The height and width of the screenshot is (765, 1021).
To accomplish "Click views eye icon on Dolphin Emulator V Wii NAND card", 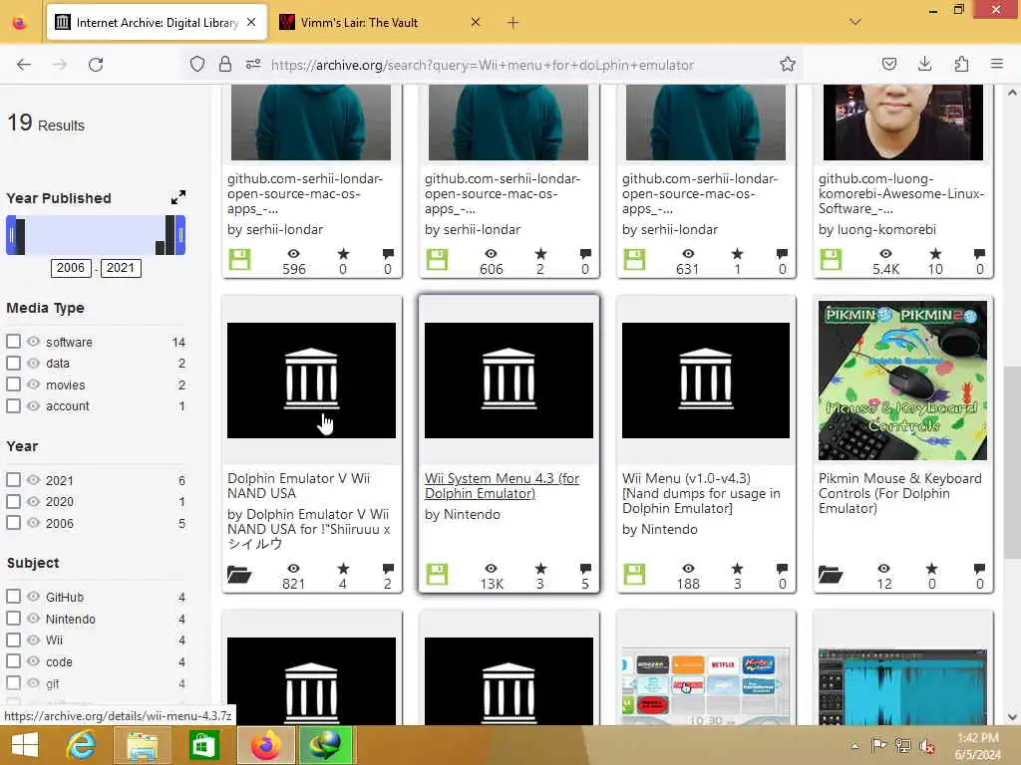I will [x=294, y=569].
